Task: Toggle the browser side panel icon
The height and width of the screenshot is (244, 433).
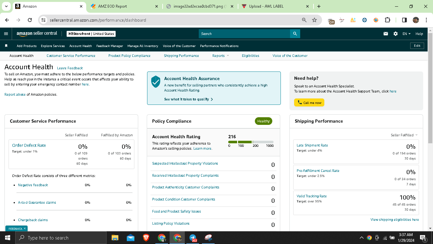Action: (404, 20)
